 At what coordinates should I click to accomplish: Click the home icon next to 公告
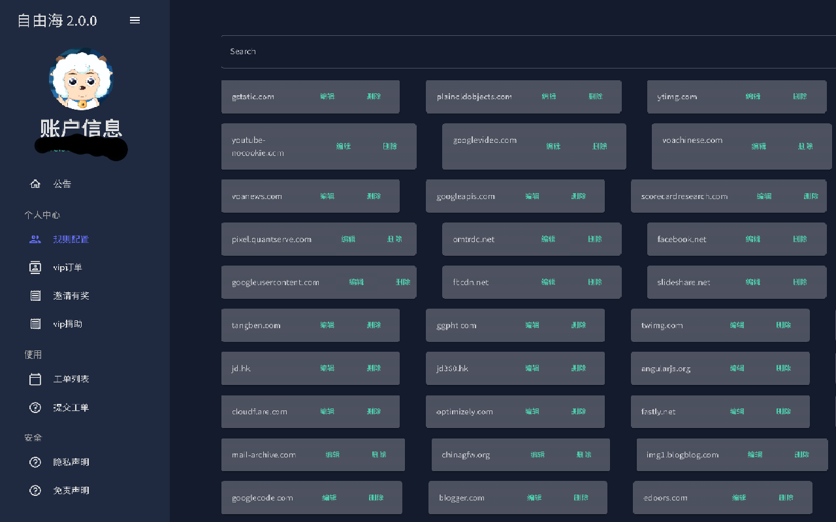coord(35,184)
